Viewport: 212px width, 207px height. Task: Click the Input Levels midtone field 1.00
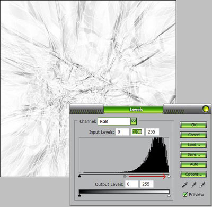(x=137, y=132)
